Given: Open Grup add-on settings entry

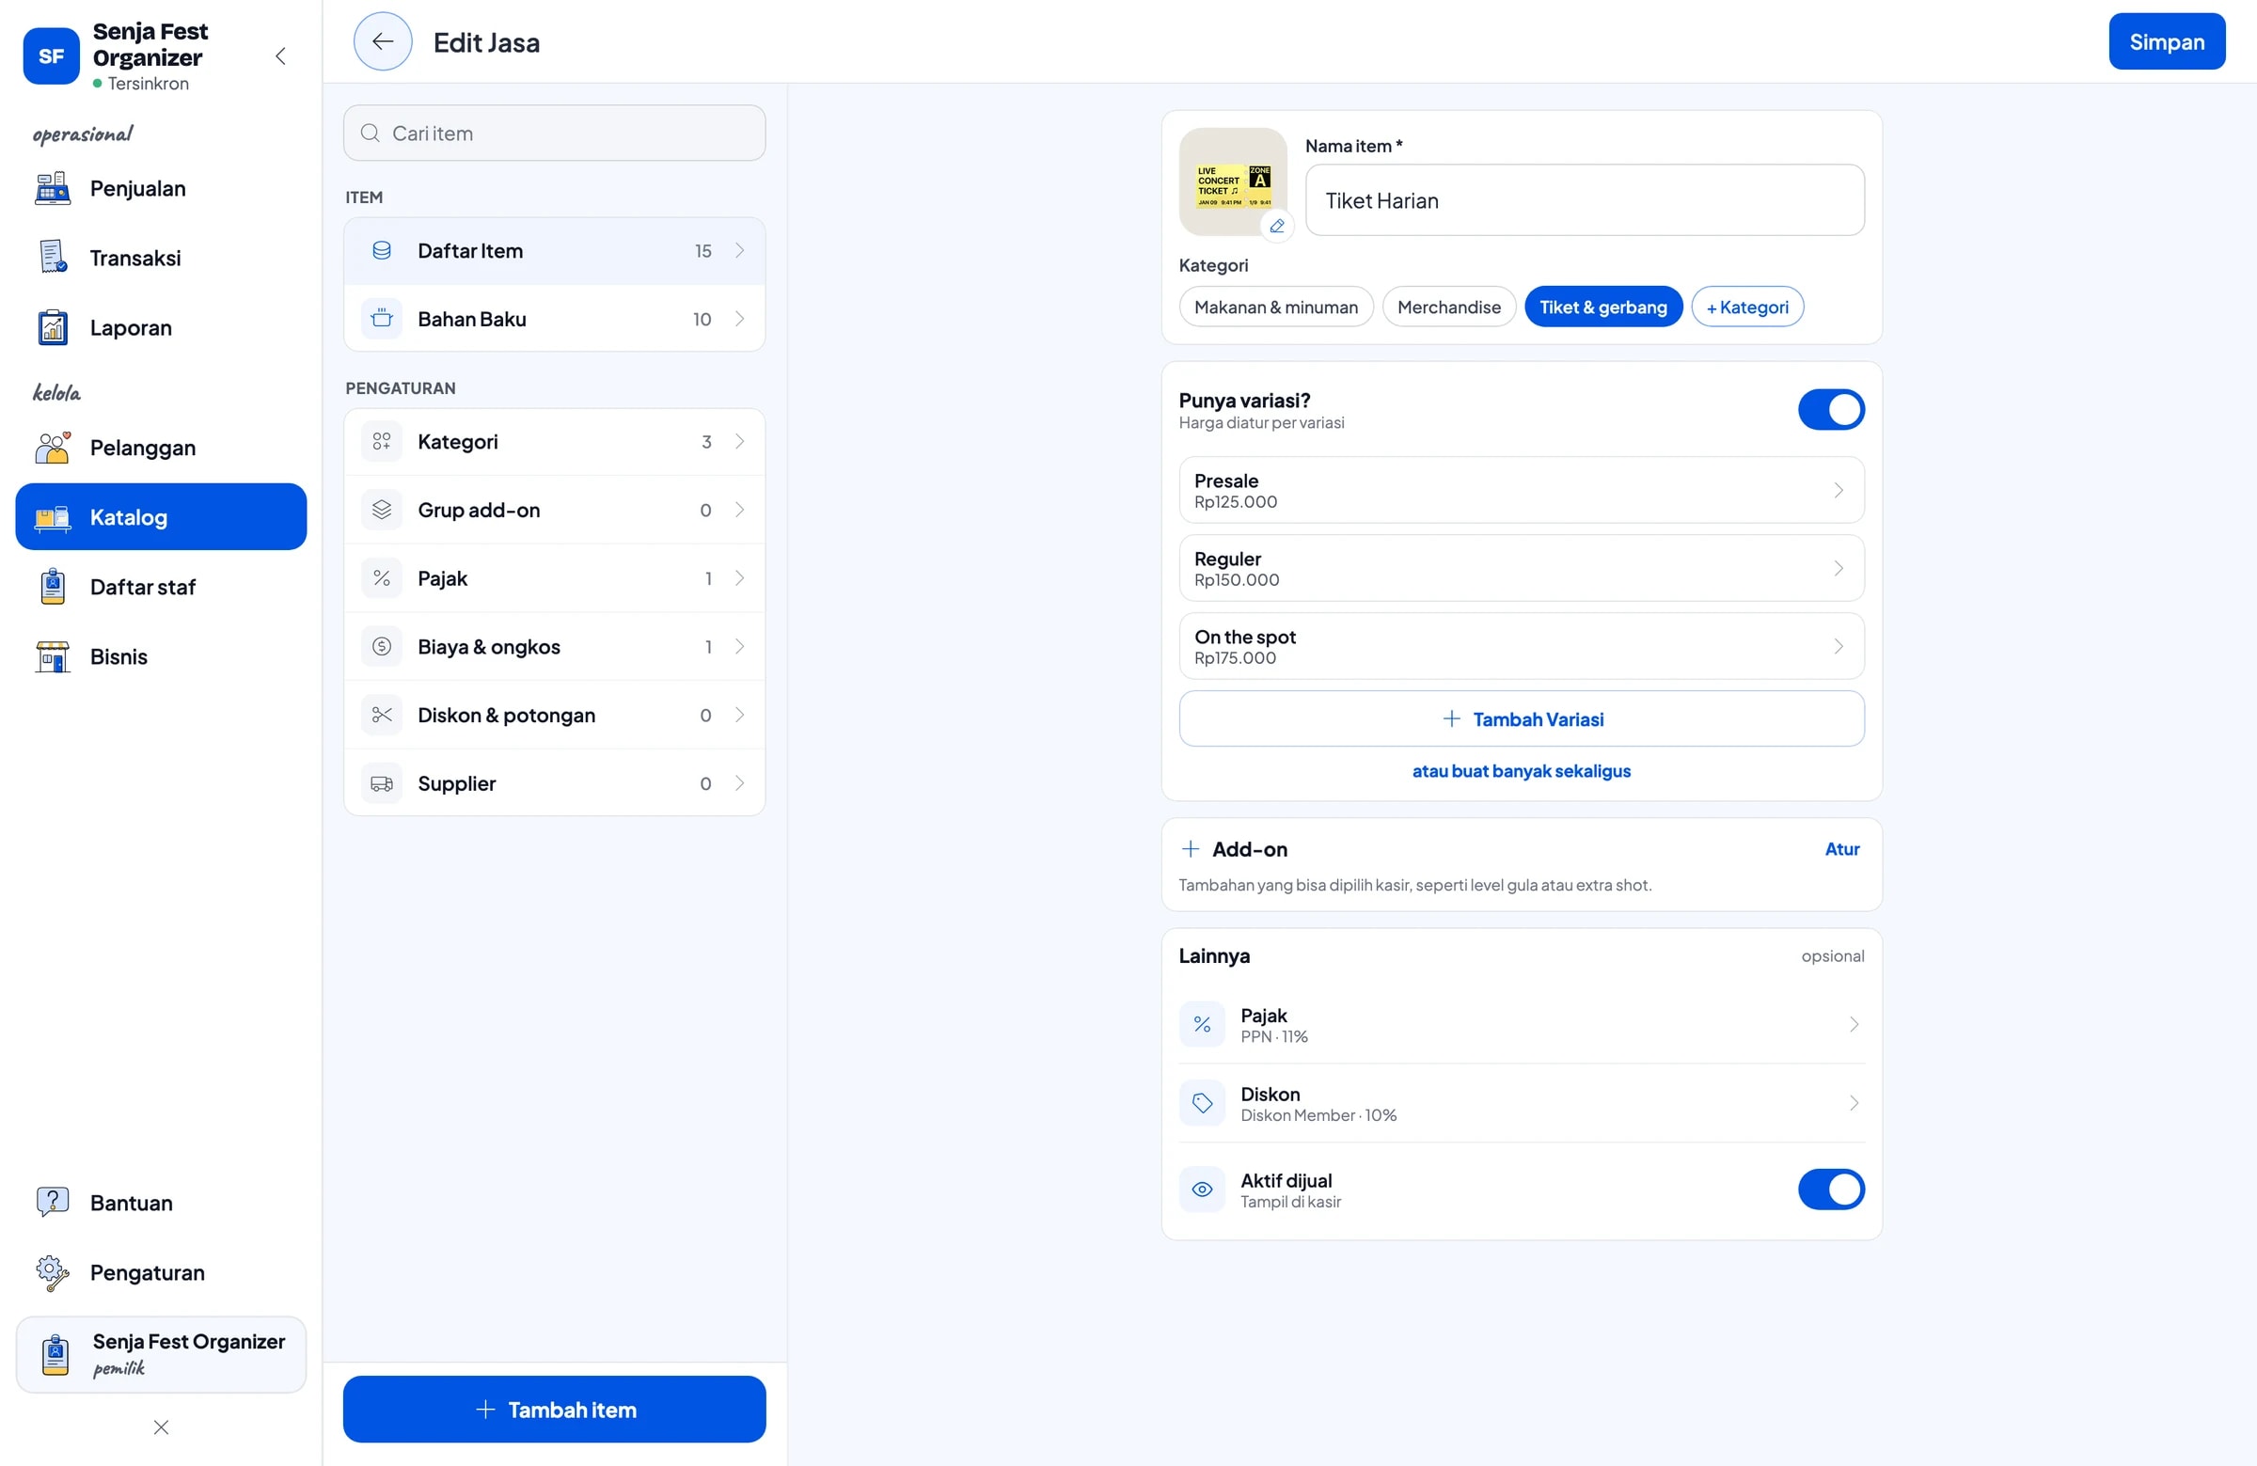Looking at the screenshot, I should 554,511.
